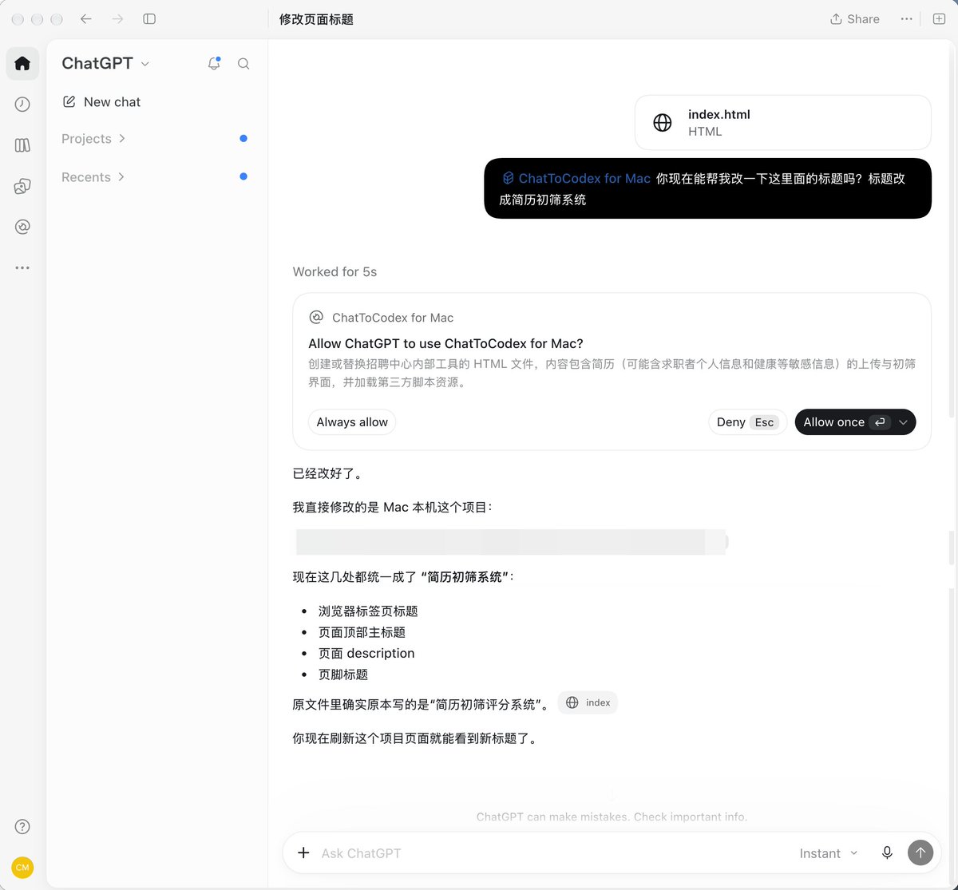The image size is (958, 890).
Task: Open the three-dot more menu in the left rail
Action: (22, 268)
